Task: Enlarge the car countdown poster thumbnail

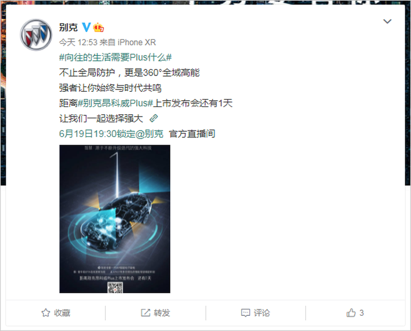Action: point(115,219)
